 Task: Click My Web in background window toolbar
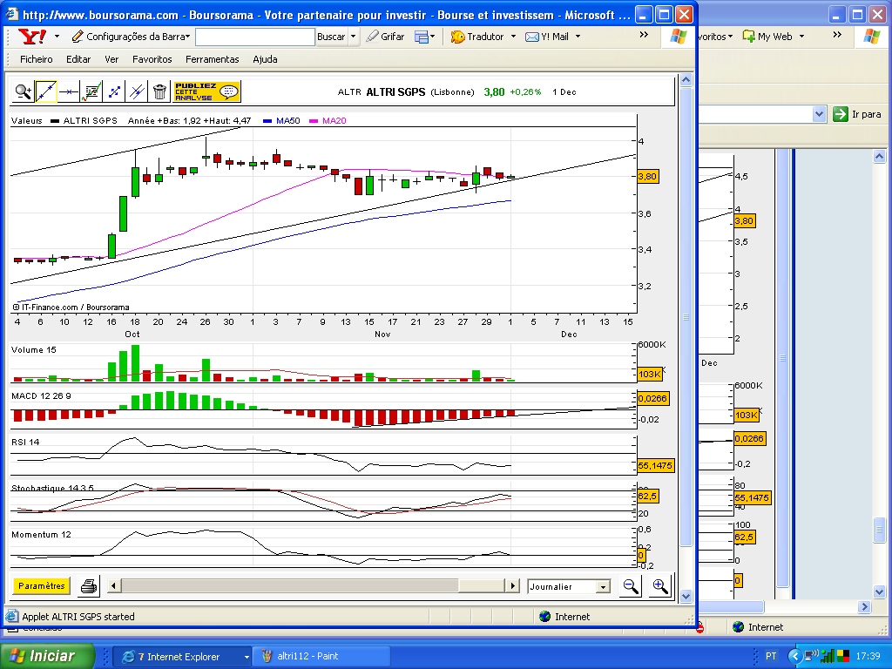pyautogui.click(x=768, y=37)
